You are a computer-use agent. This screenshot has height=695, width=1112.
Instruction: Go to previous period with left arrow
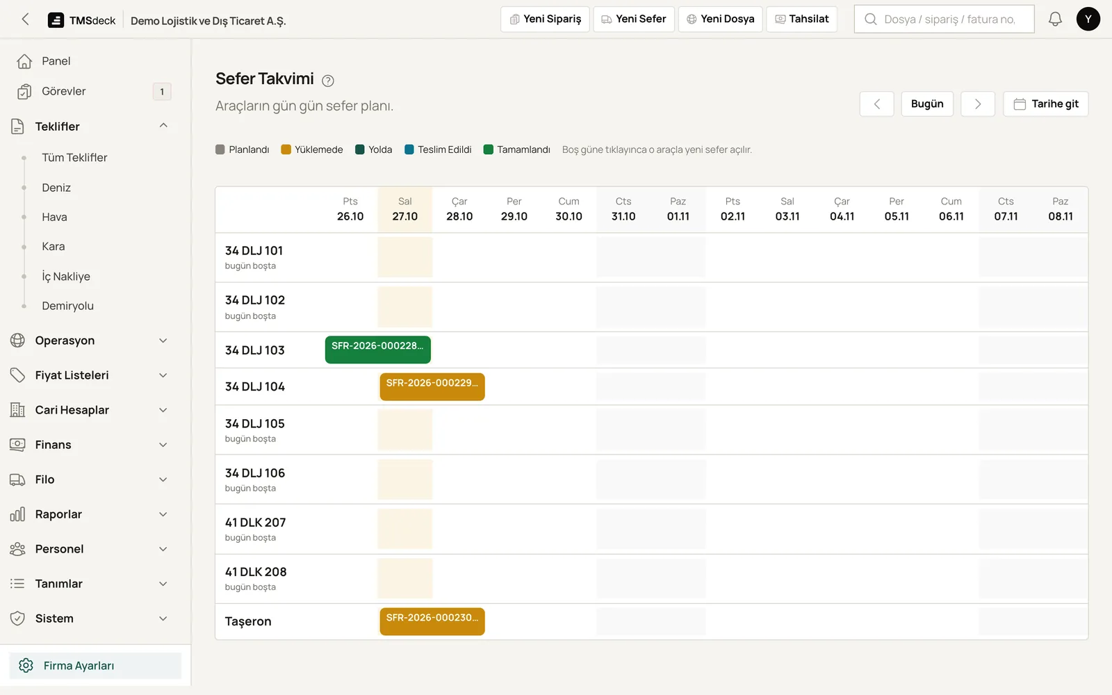876,104
